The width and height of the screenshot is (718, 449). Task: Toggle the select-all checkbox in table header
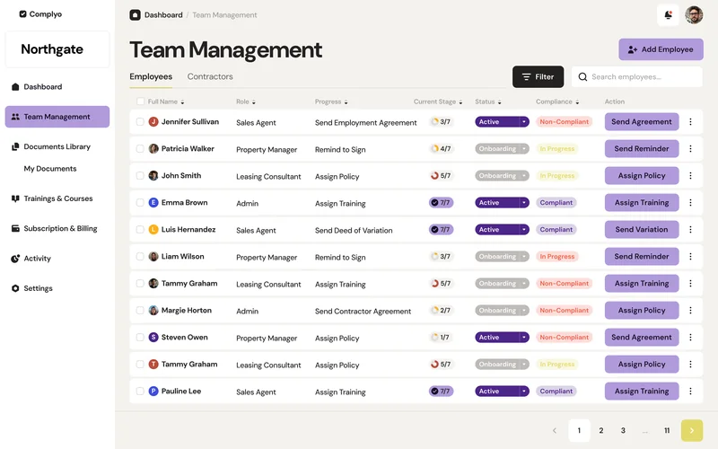click(x=140, y=101)
